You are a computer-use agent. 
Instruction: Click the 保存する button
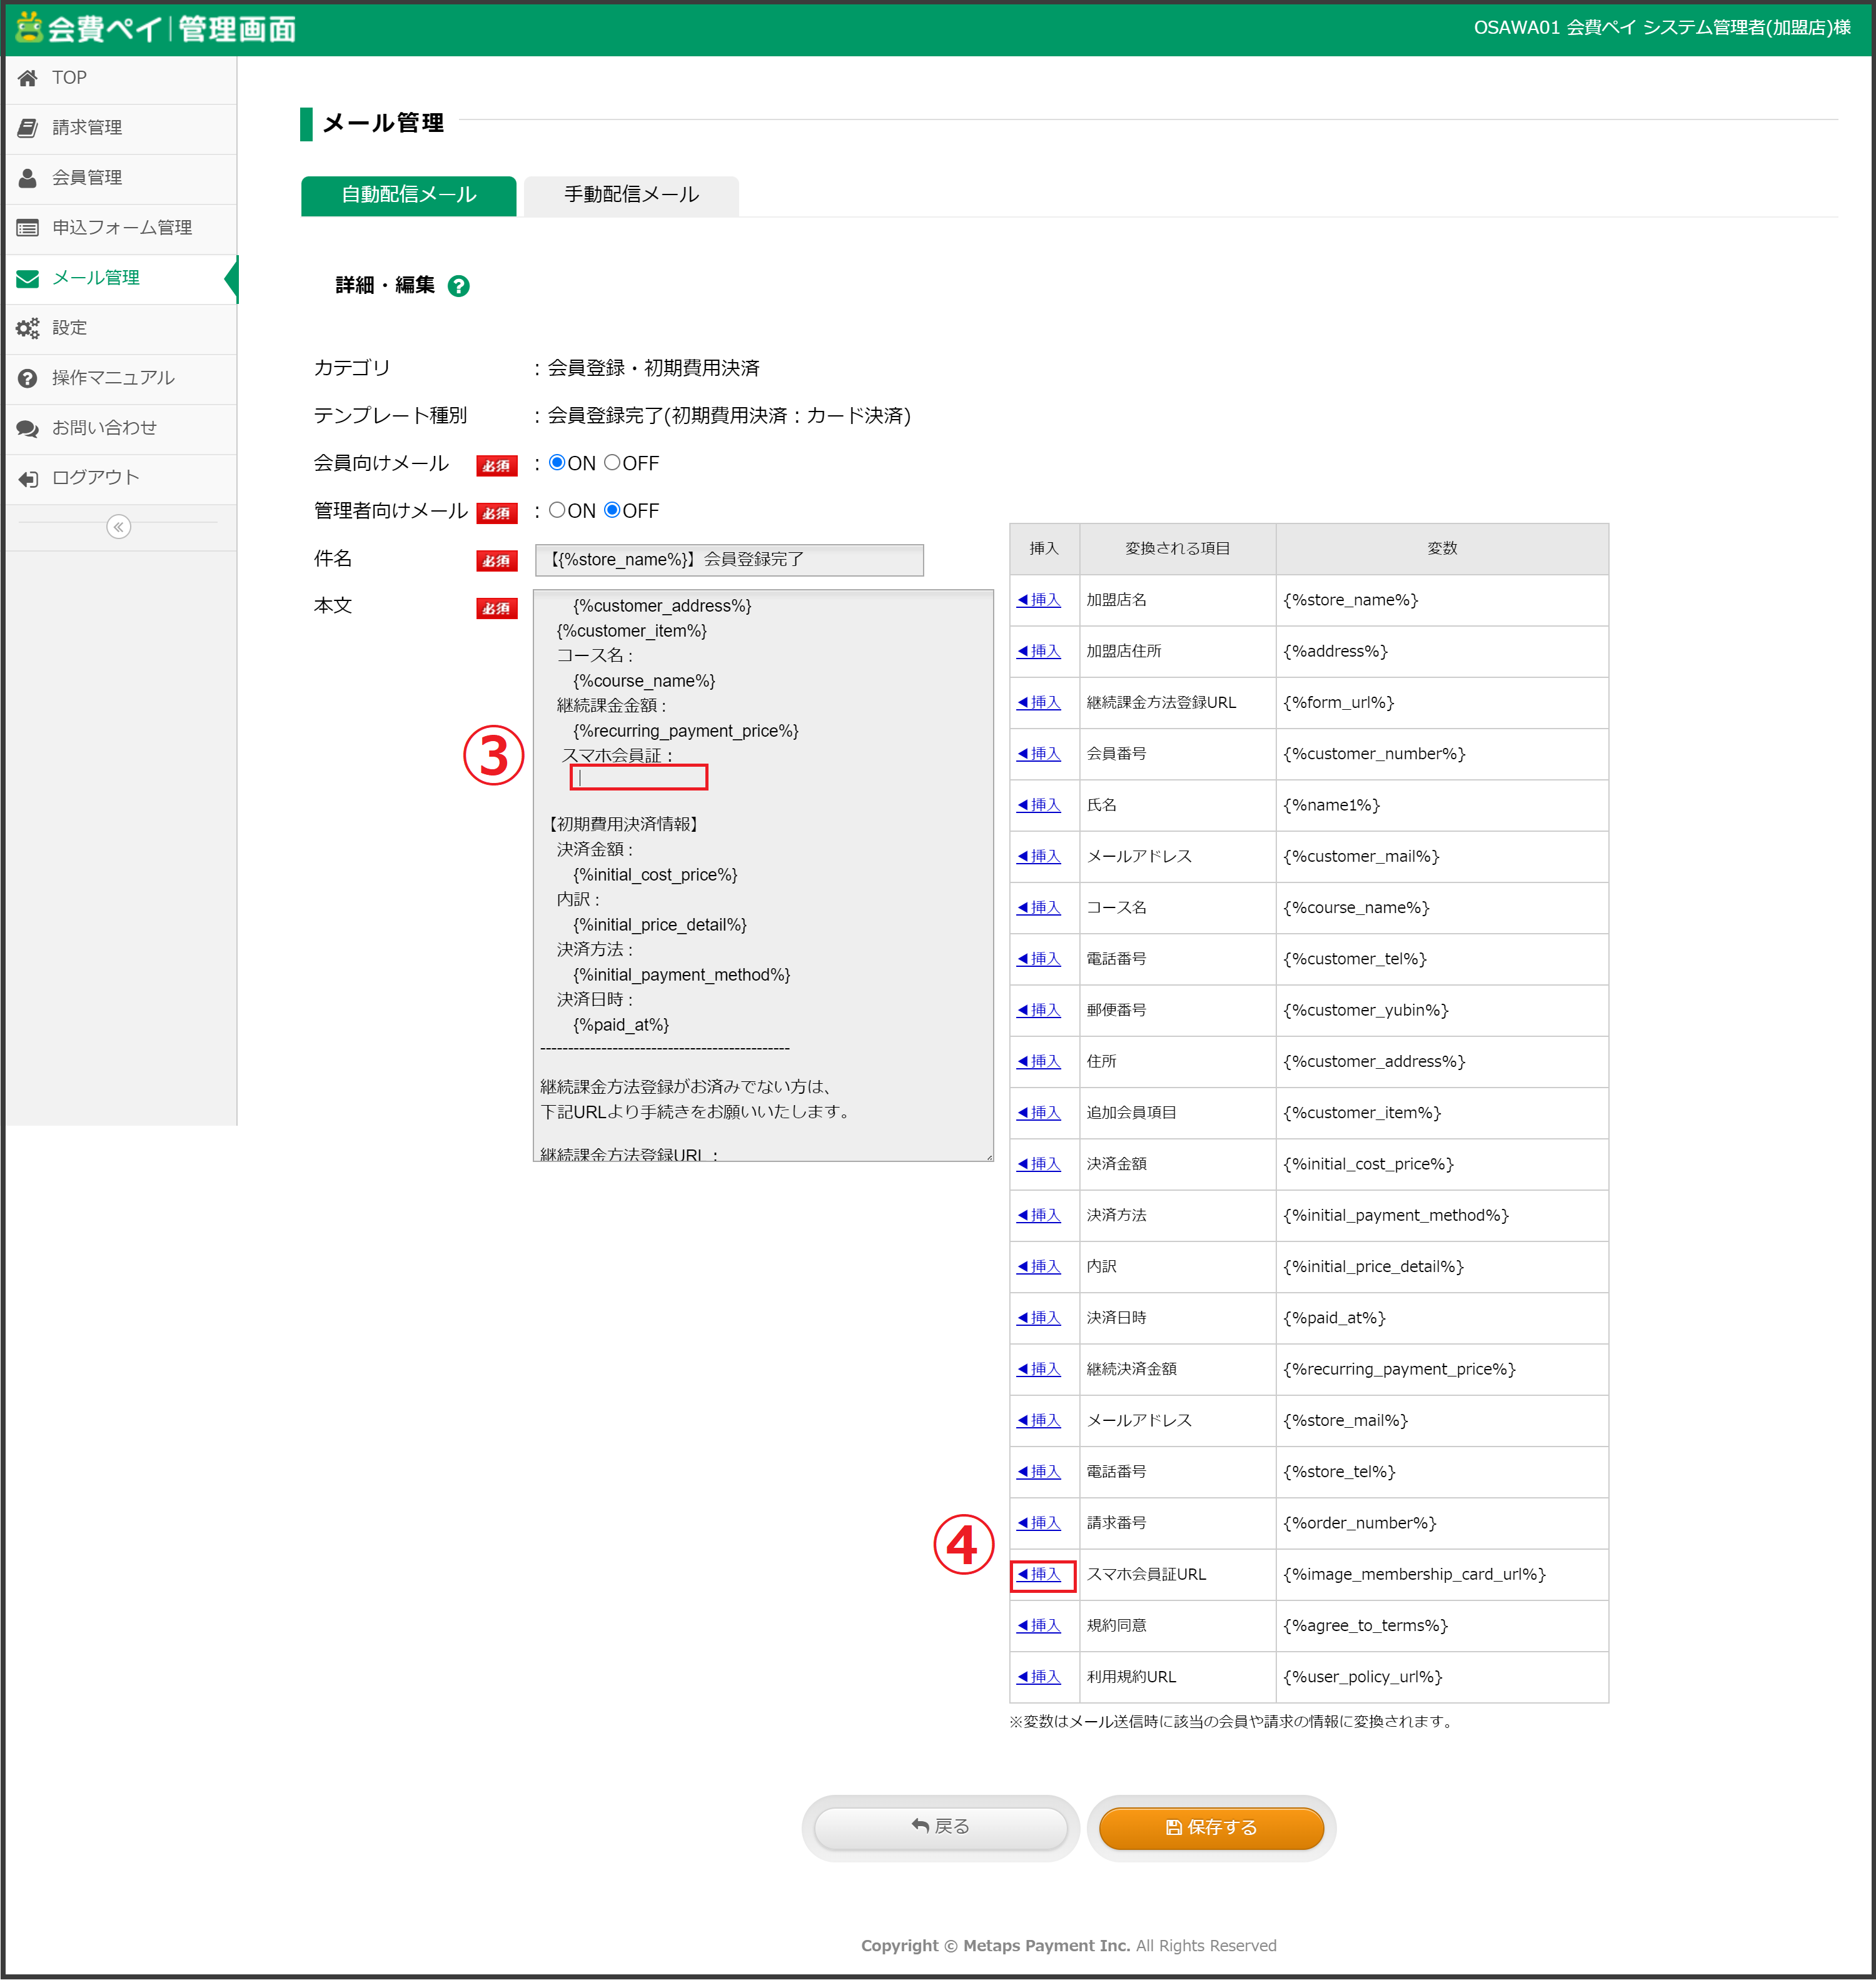tap(1210, 1827)
